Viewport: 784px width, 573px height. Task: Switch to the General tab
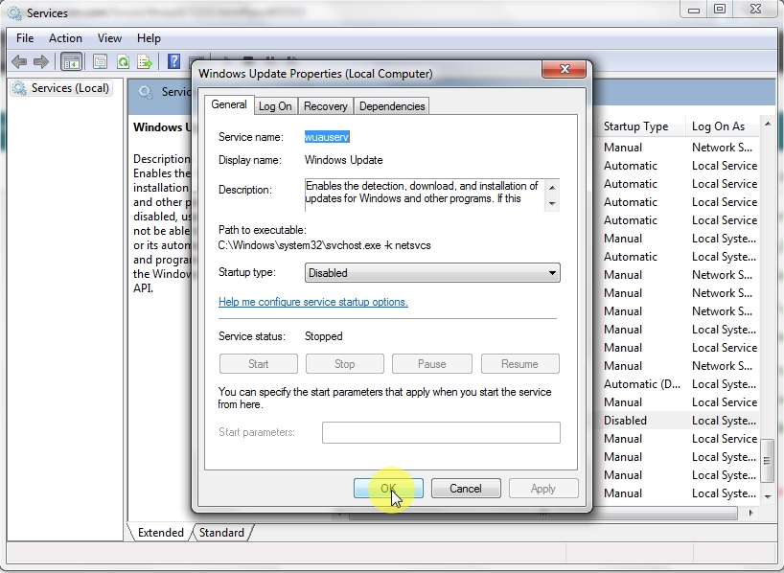click(229, 105)
